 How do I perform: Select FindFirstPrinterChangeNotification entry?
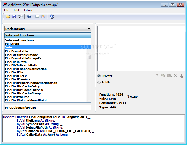click(x=31, y=83)
